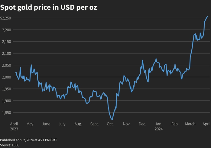This screenshot has width=211, height=148.
Task: Click the 1,950 y-axis label
Action: pos(6,89)
